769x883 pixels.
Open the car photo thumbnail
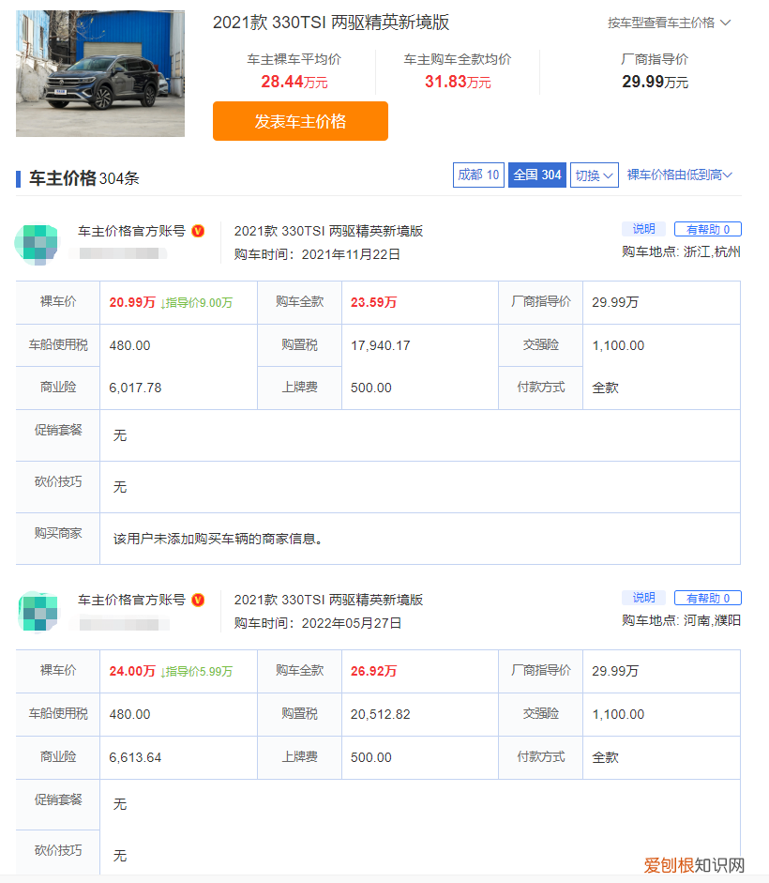coord(99,73)
